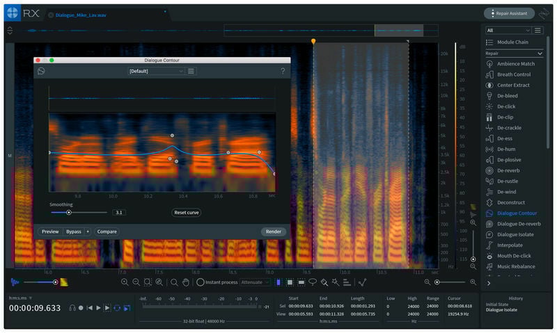Select Module Chain in the sidebar
This screenshot has width=557, height=333.
click(507, 42)
